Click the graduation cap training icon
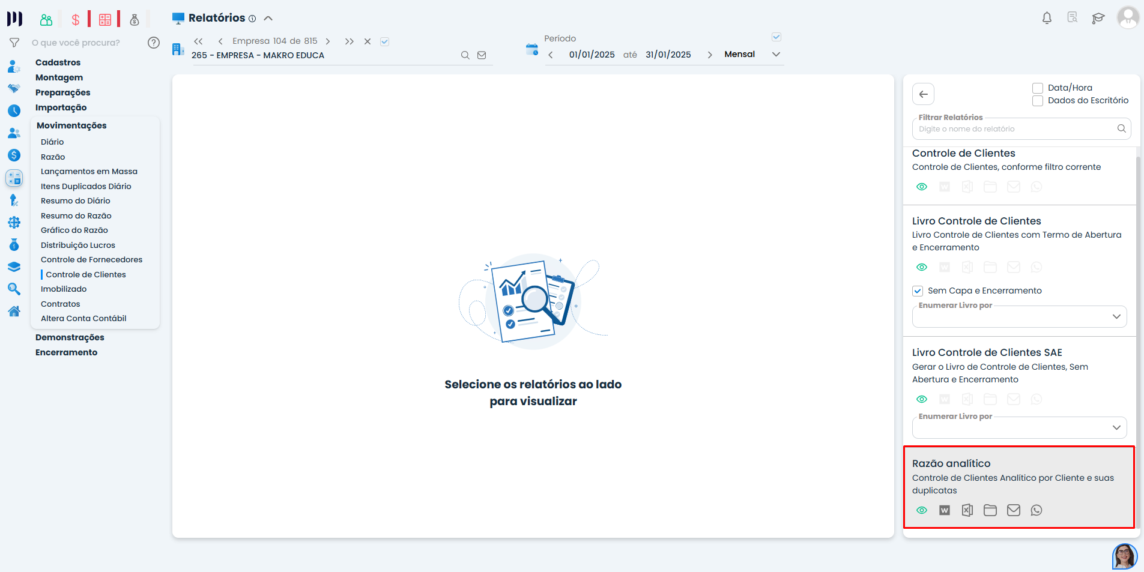The image size is (1144, 572). [1098, 18]
